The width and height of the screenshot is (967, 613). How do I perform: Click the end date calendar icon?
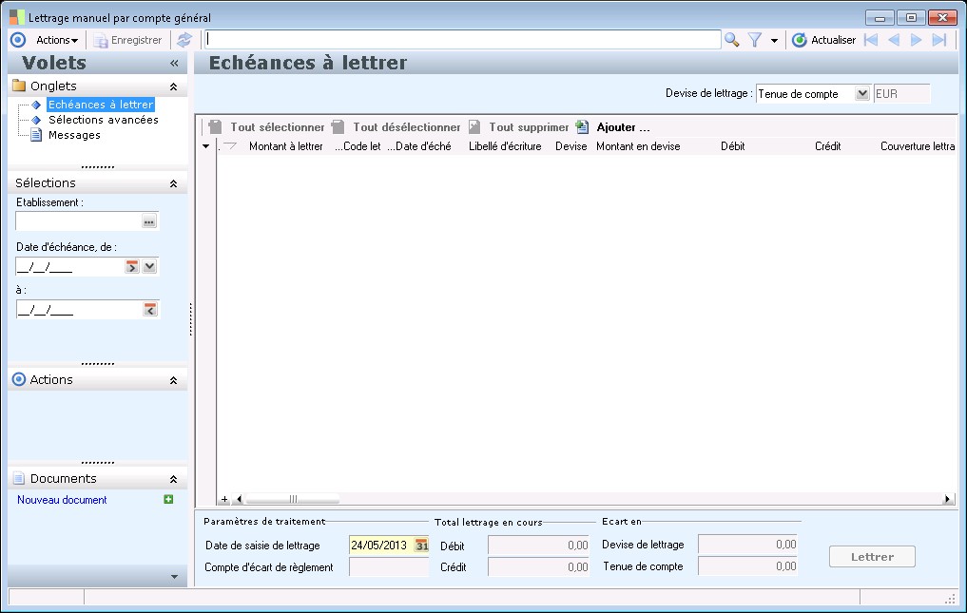[x=150, y=310]
